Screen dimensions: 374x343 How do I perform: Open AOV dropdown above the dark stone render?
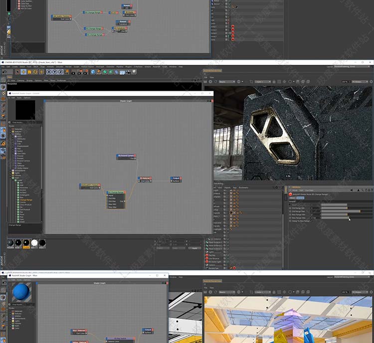click(227, 82)
